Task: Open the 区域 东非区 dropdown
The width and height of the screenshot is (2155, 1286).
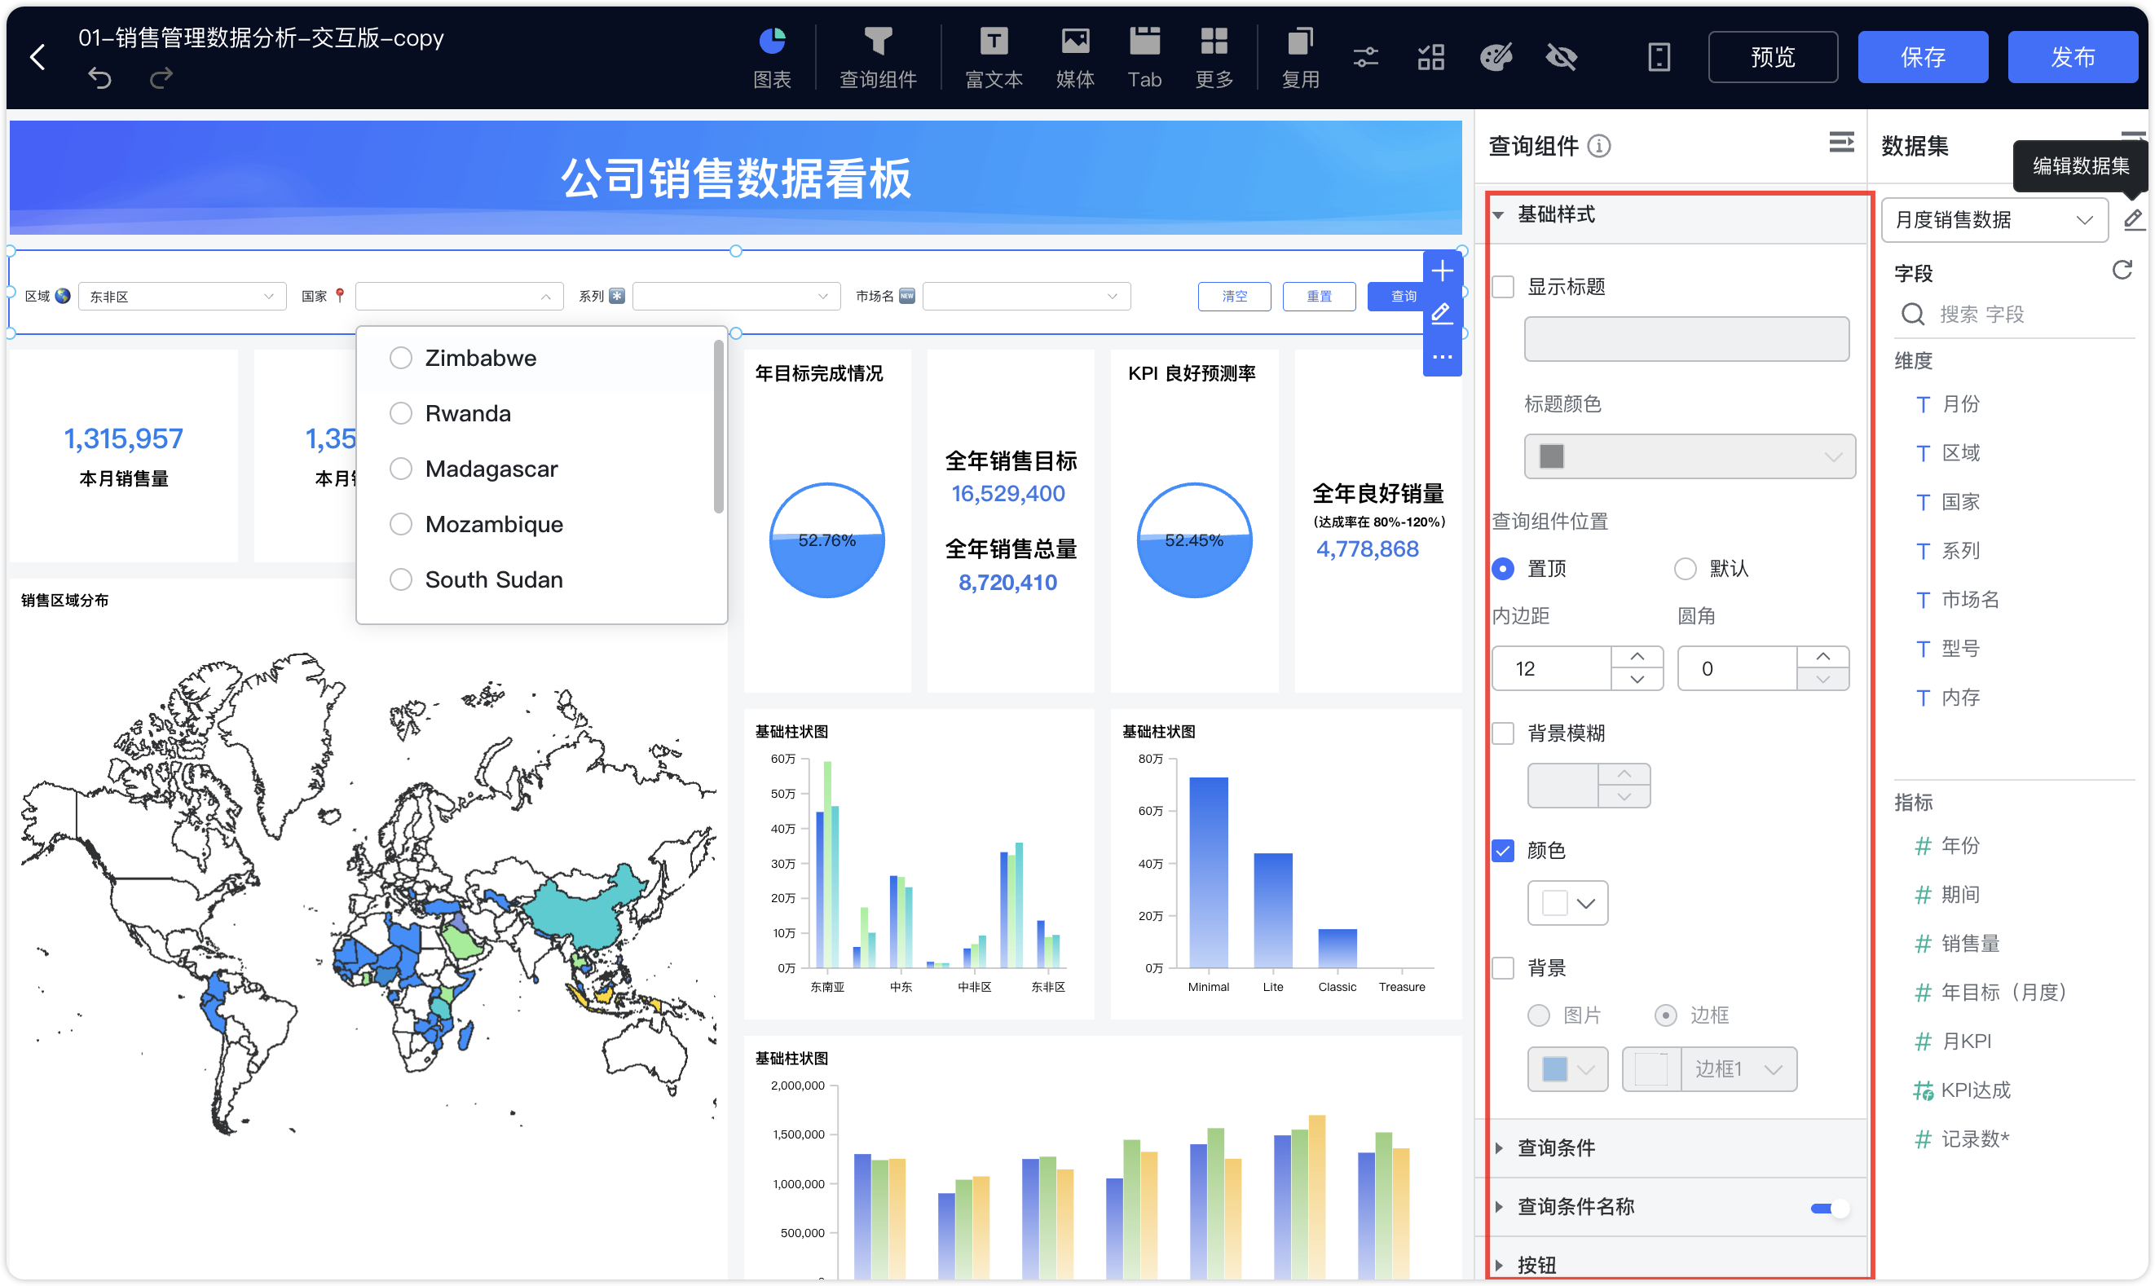Action: 182,297
